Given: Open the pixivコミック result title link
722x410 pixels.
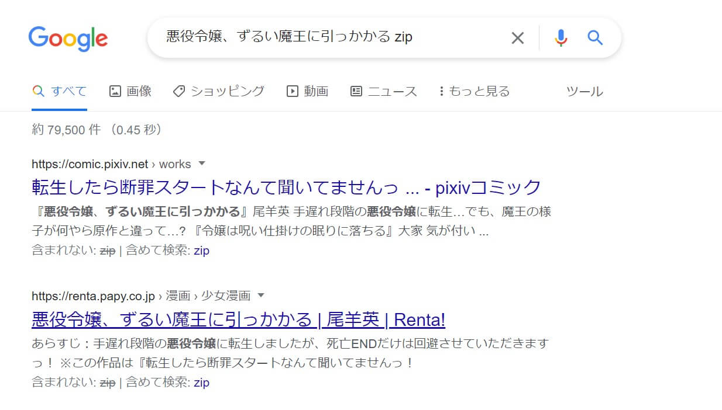Looking at the screenshot, I should (287, 187).
